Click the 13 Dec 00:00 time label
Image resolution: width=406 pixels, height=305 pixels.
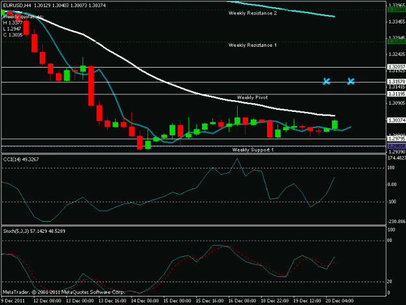[80, 300]
